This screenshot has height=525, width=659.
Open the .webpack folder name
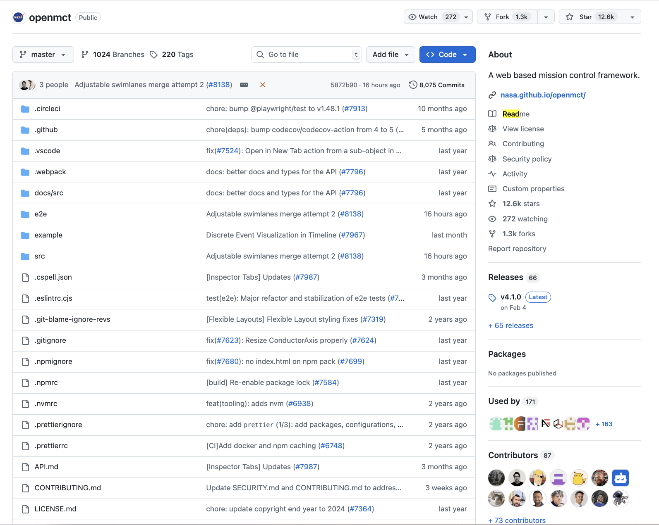[x=50, y=172]
